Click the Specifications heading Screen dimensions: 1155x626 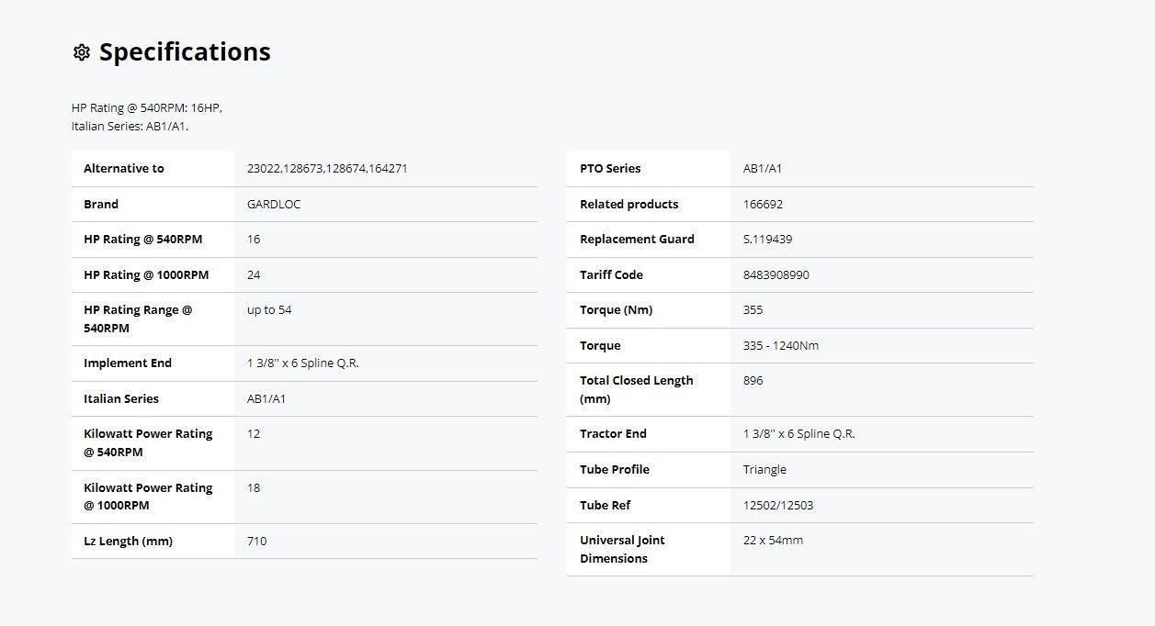(x=185, y=52)
